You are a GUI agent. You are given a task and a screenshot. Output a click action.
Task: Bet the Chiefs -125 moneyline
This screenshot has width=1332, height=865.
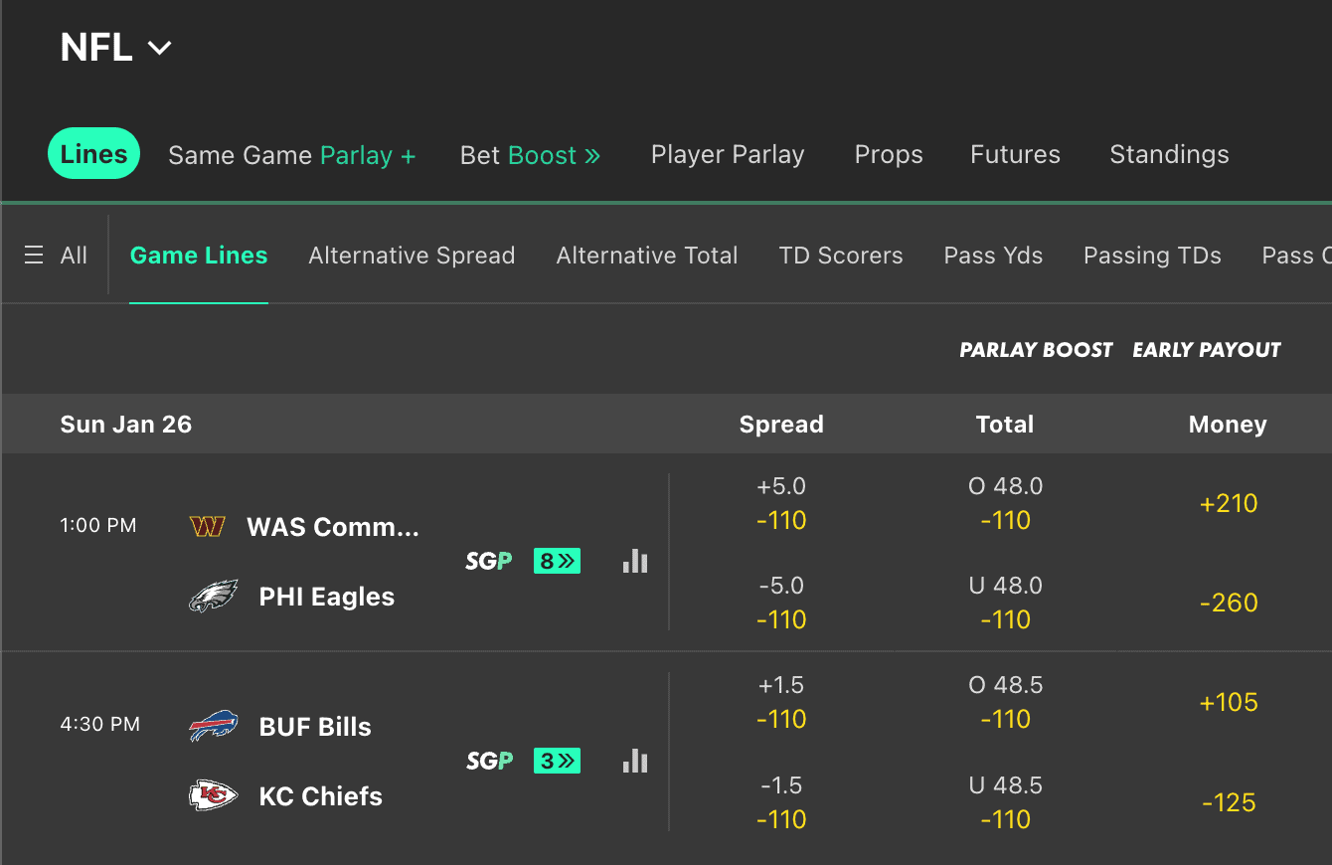coord(1229,802)
